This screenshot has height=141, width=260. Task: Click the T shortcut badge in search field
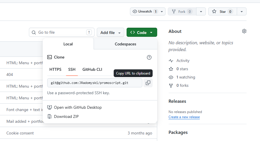pos(89,33)
